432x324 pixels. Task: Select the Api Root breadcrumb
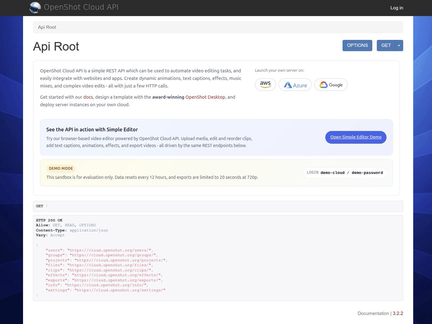coord(47,27)
